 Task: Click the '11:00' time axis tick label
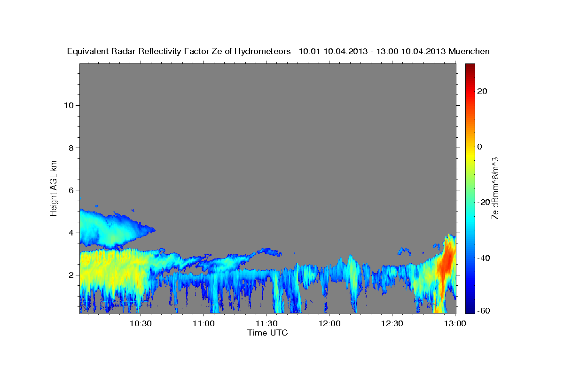pyautogui.click(x=204, y=323)
